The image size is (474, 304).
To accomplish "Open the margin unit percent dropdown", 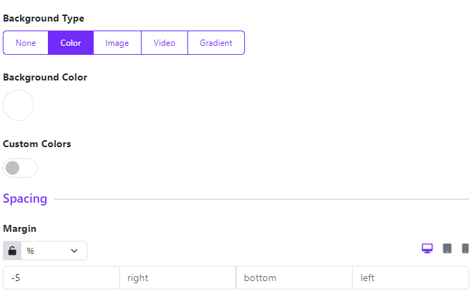I will (x=54, y=251).
